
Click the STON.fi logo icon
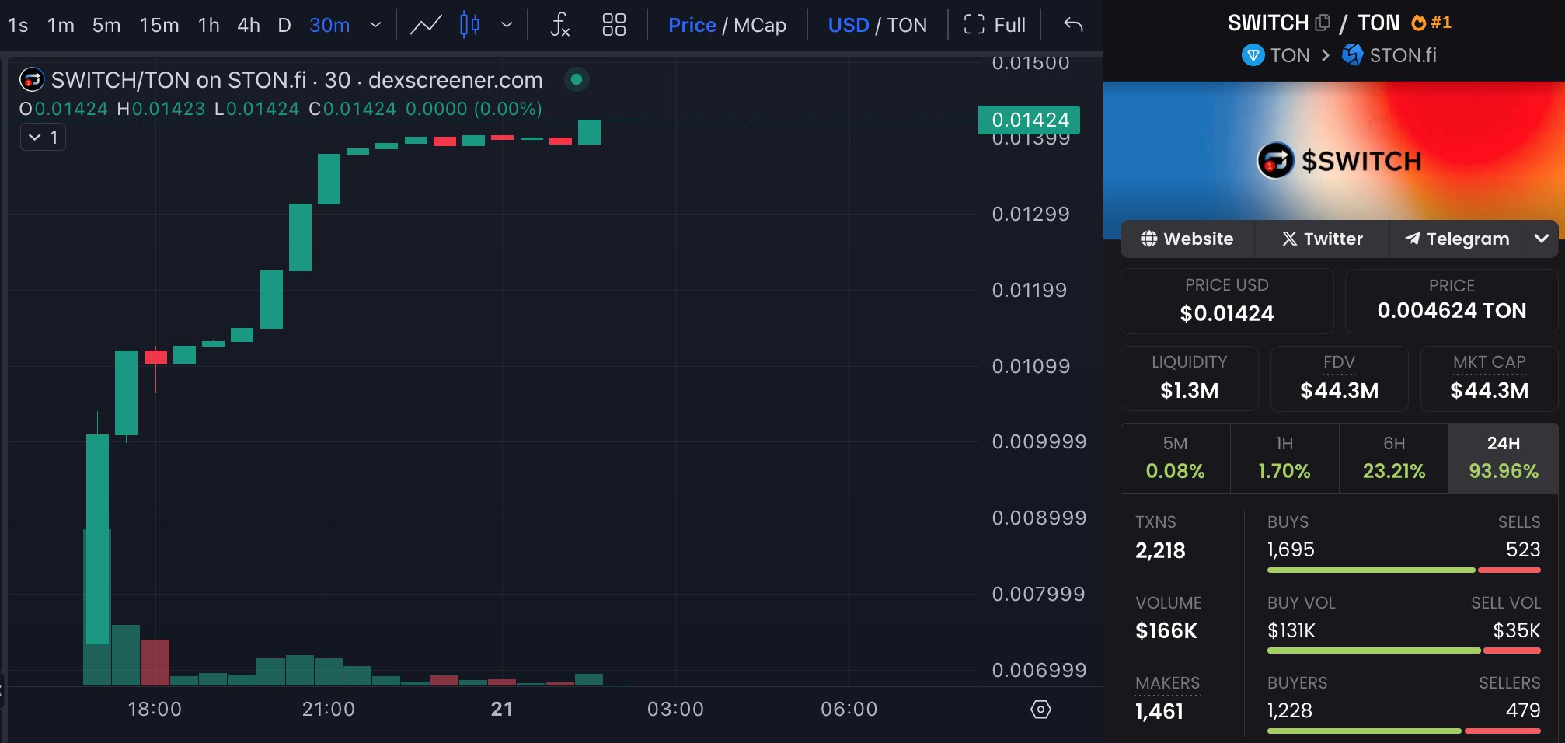tap(1352, 55)
